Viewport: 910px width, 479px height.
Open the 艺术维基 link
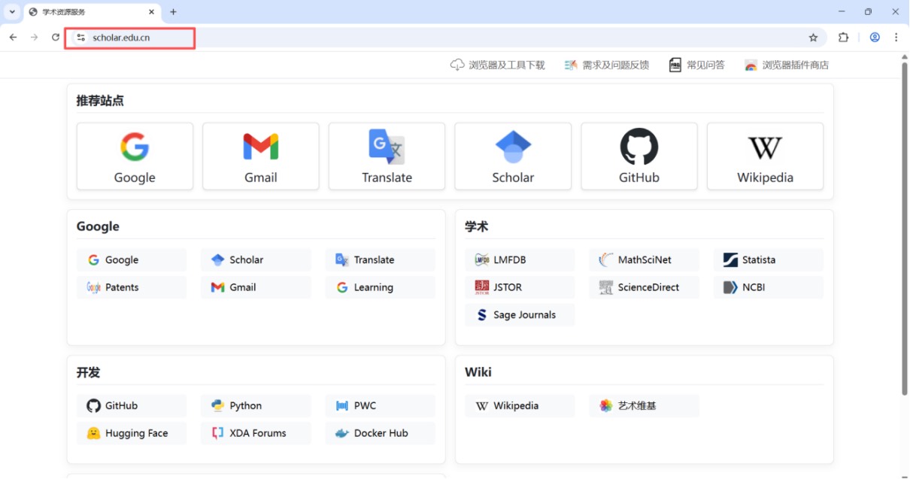click(x=645, y=406)
